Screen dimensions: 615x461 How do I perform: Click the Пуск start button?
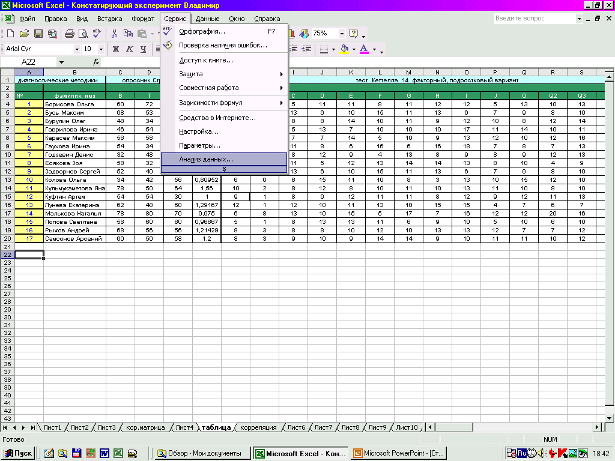click(18, 453)
